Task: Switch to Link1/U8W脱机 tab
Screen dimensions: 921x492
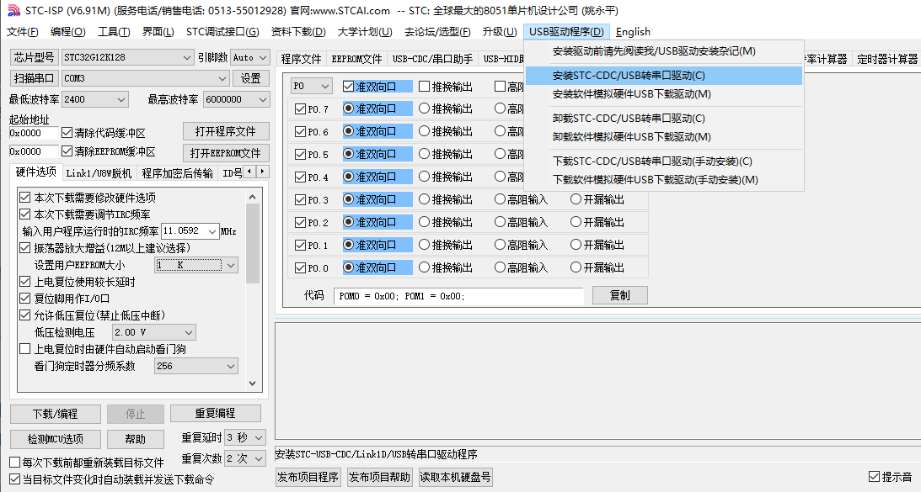Action: pyautogui.click(x=99, y=173)
